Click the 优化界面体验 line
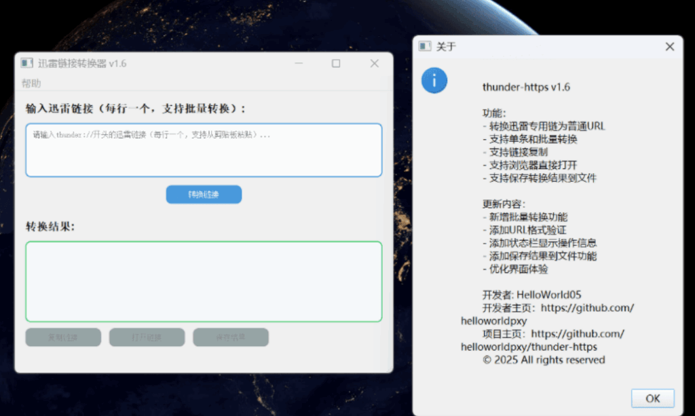The width and height of the screenshot is (695, 416). coord(515,269)
